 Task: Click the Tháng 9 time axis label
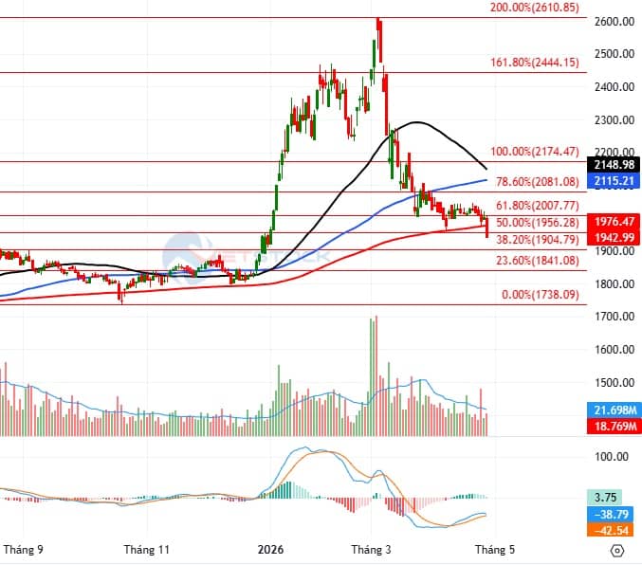pyautogui.click(x=24, y=550)
